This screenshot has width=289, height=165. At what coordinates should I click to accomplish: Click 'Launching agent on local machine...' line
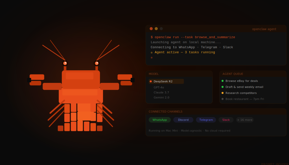186,42
